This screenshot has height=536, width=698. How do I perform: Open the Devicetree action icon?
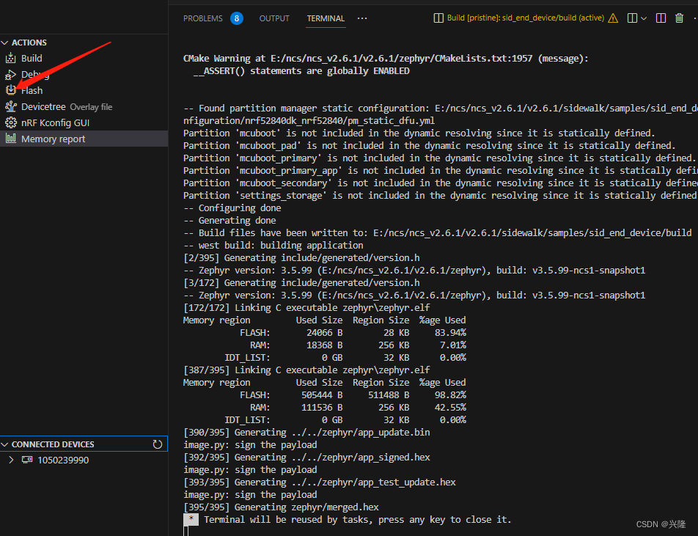point(11,107)
